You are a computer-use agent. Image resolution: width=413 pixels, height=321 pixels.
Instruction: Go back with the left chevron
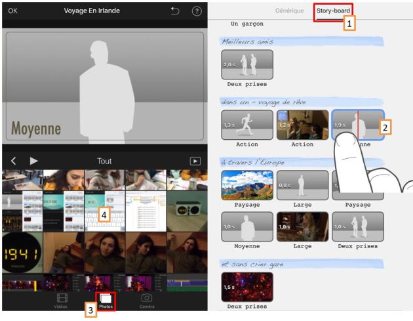pyautogui.click(x=13, y=161)
